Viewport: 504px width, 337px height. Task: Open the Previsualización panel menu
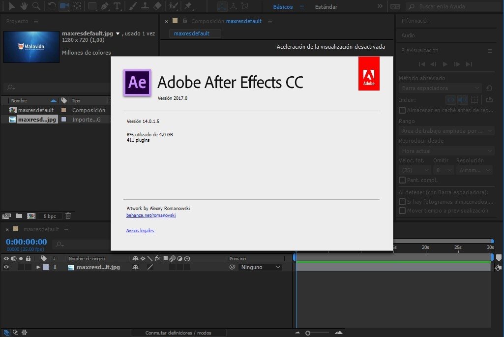tap(490, 51)
